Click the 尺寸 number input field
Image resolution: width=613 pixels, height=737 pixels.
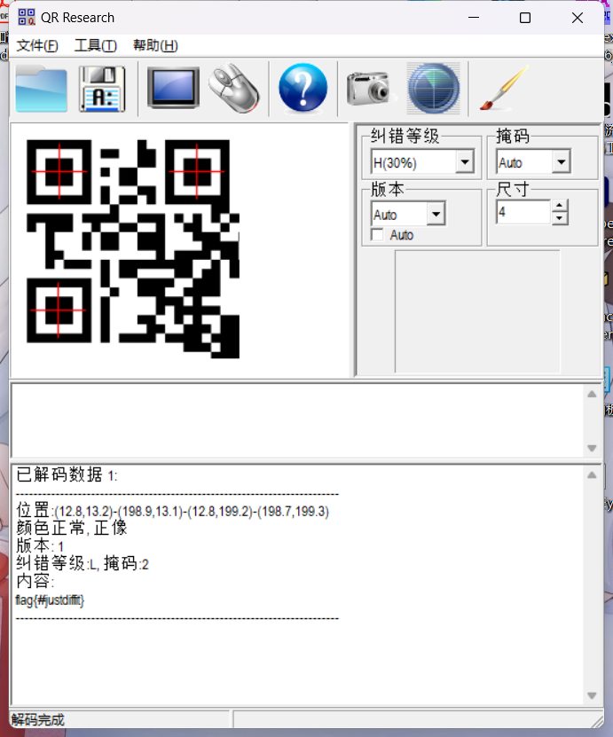(523, 213)
